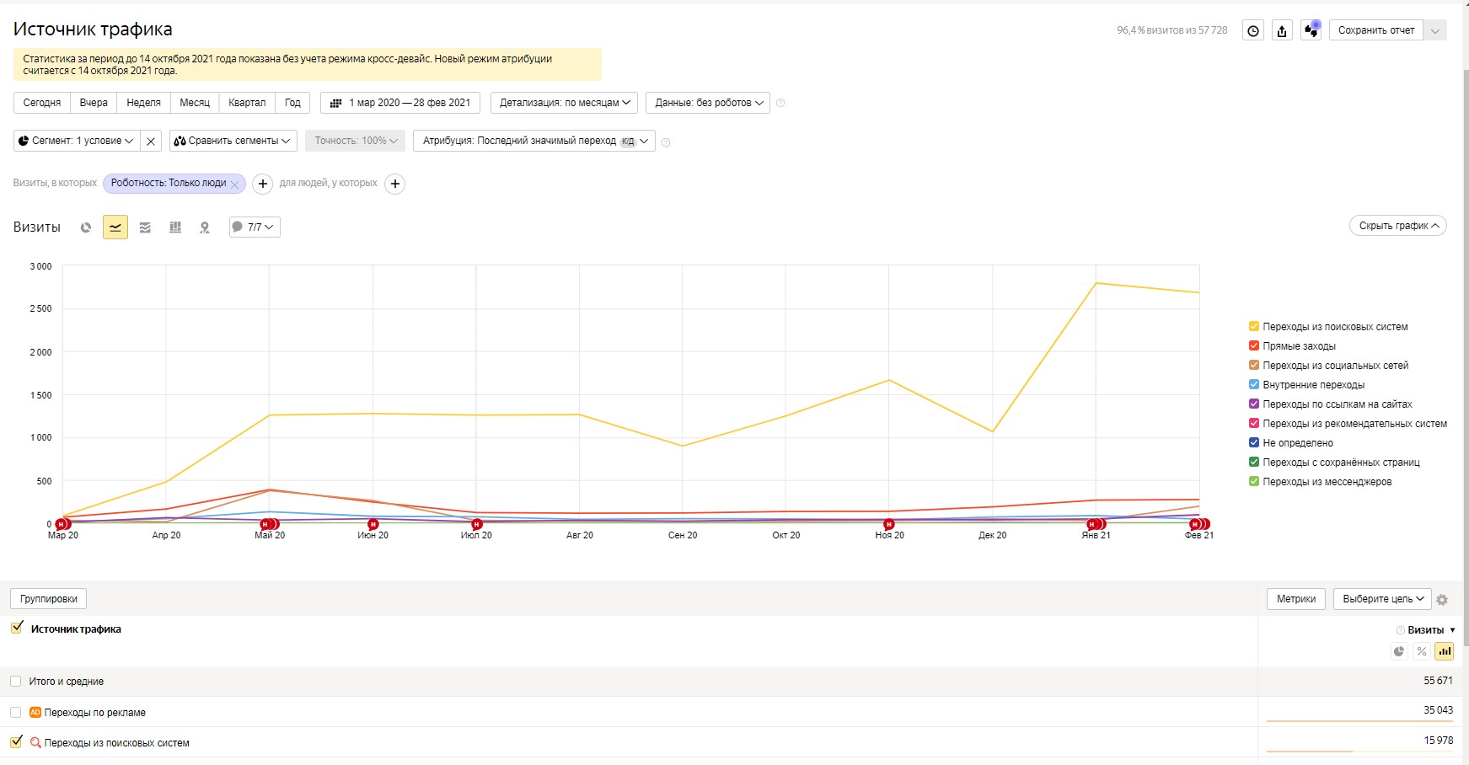
Task: Click the annotation marker at Ноя 20
Action: coord(889,524)
